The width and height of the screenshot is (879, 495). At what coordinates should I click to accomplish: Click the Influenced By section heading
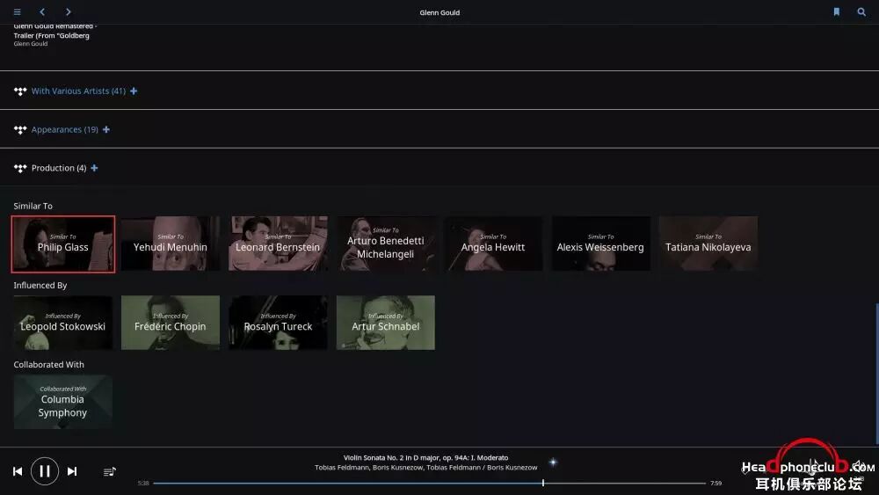40,285
